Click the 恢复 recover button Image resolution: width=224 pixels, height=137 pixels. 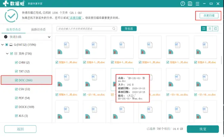(203, 129)
